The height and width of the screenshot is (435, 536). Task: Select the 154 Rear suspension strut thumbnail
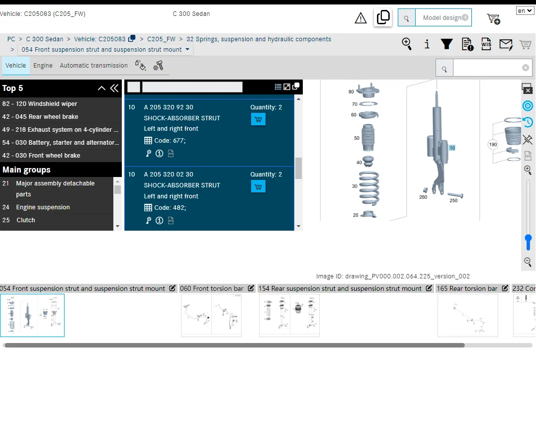(289, 315)
